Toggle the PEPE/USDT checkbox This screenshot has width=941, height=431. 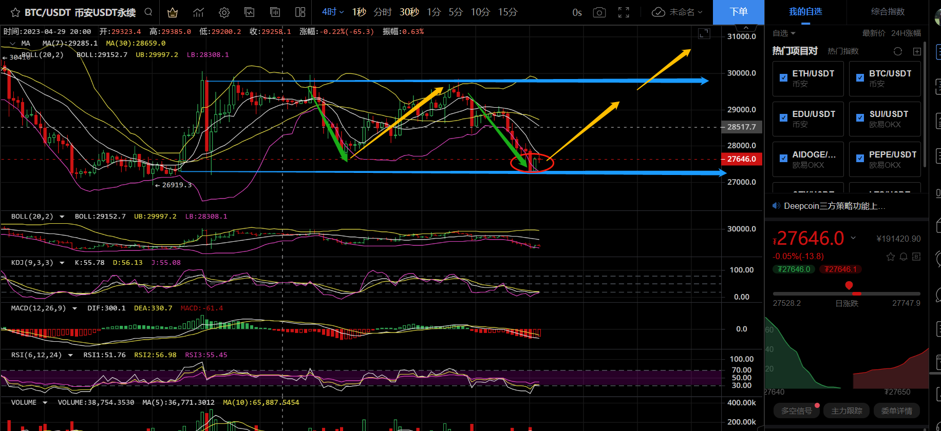coord(860,159)
